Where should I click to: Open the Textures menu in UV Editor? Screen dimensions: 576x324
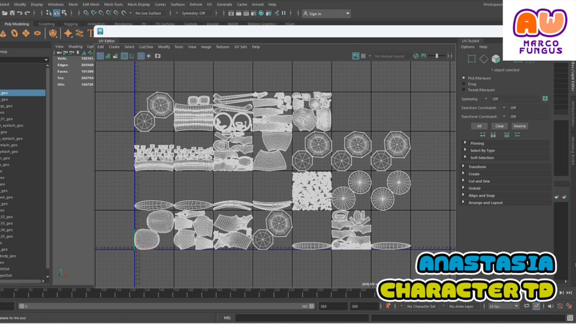(222, 47)
